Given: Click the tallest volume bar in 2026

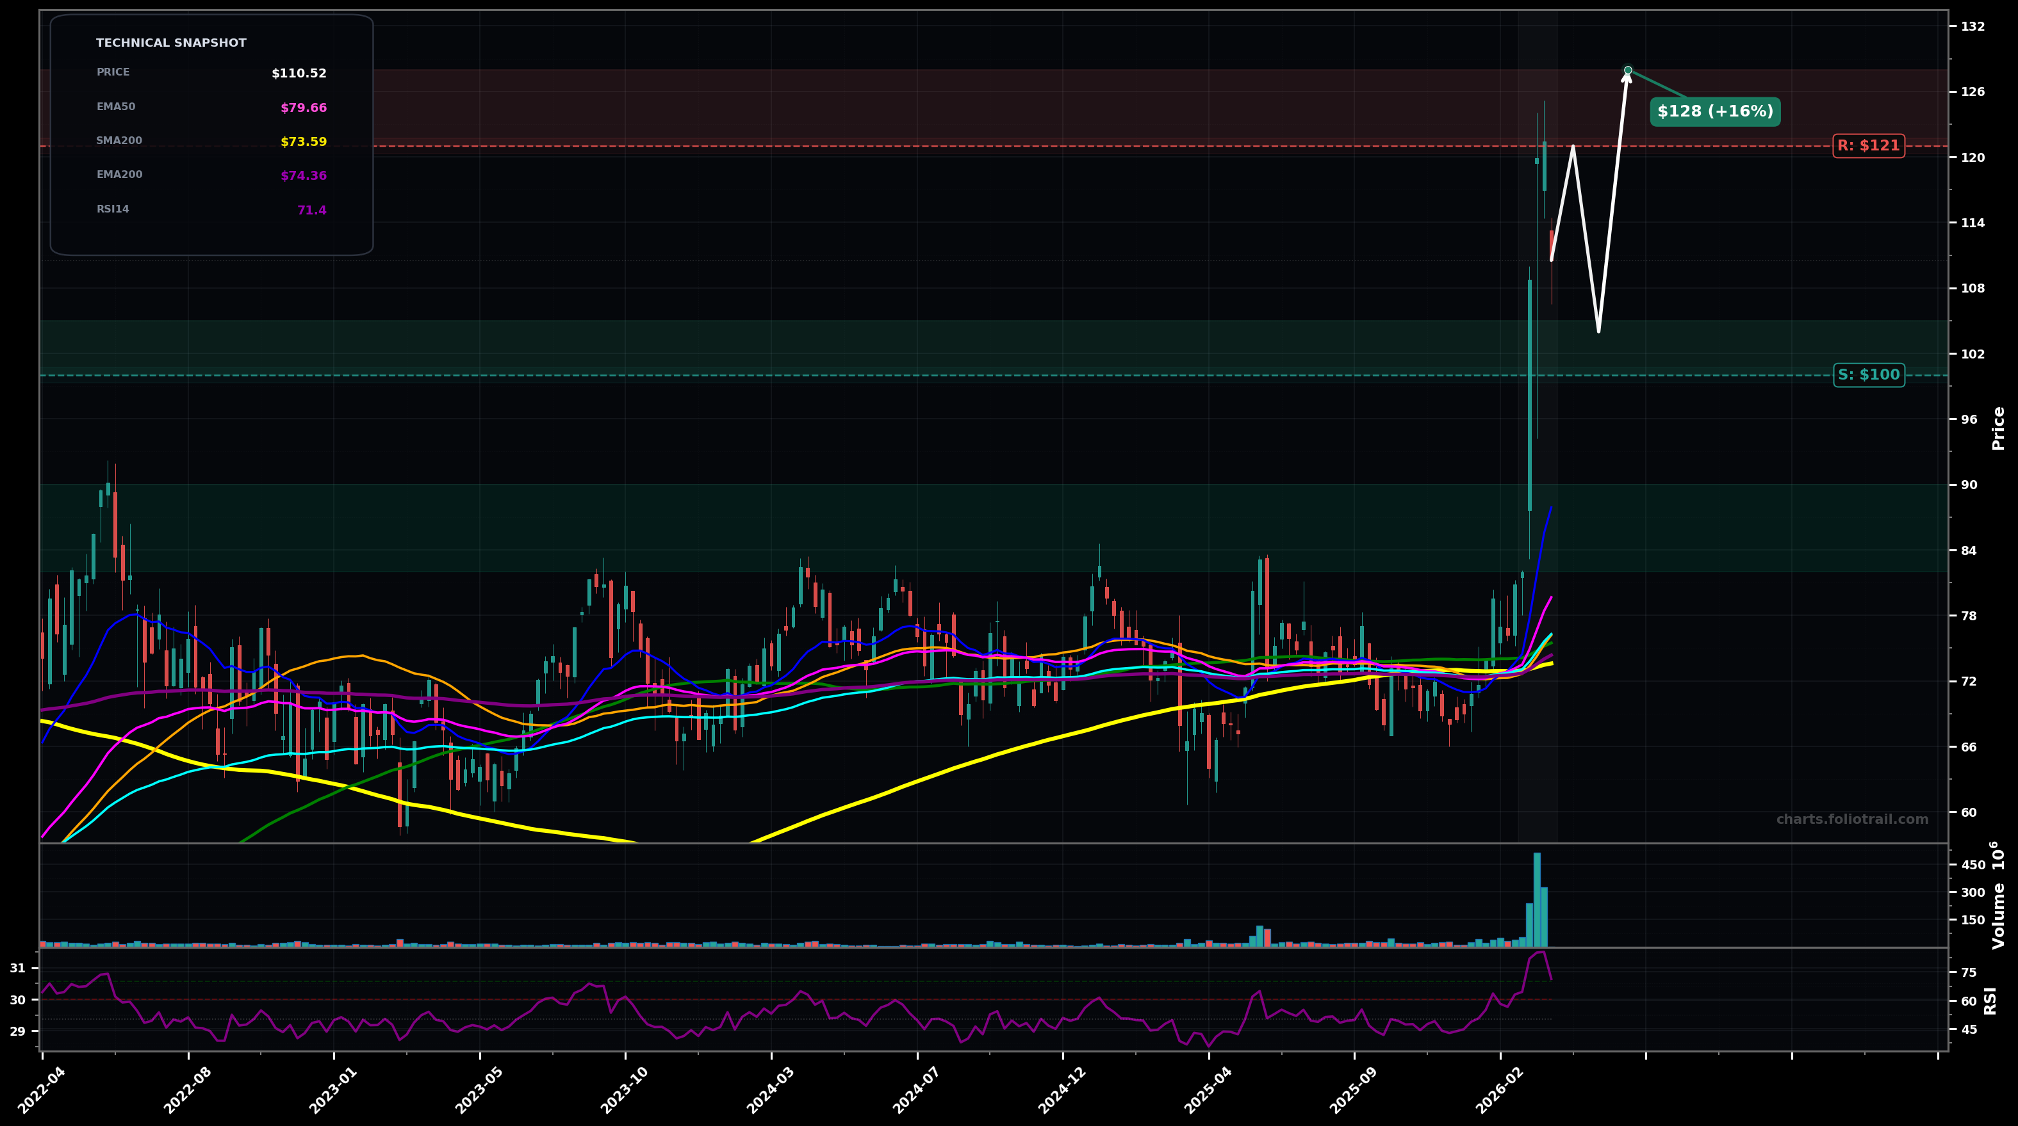Looking at the screenshot, I should (x=1537, y=901).
